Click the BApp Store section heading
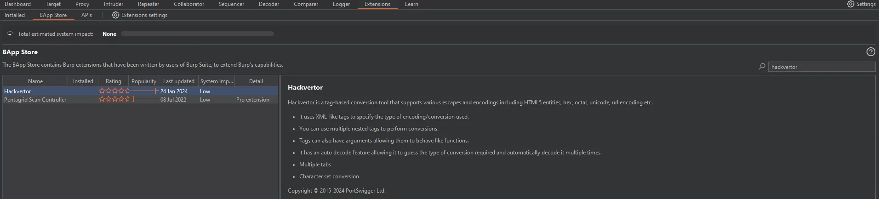The width and height of the screenshot is (879, 199). 20,52
